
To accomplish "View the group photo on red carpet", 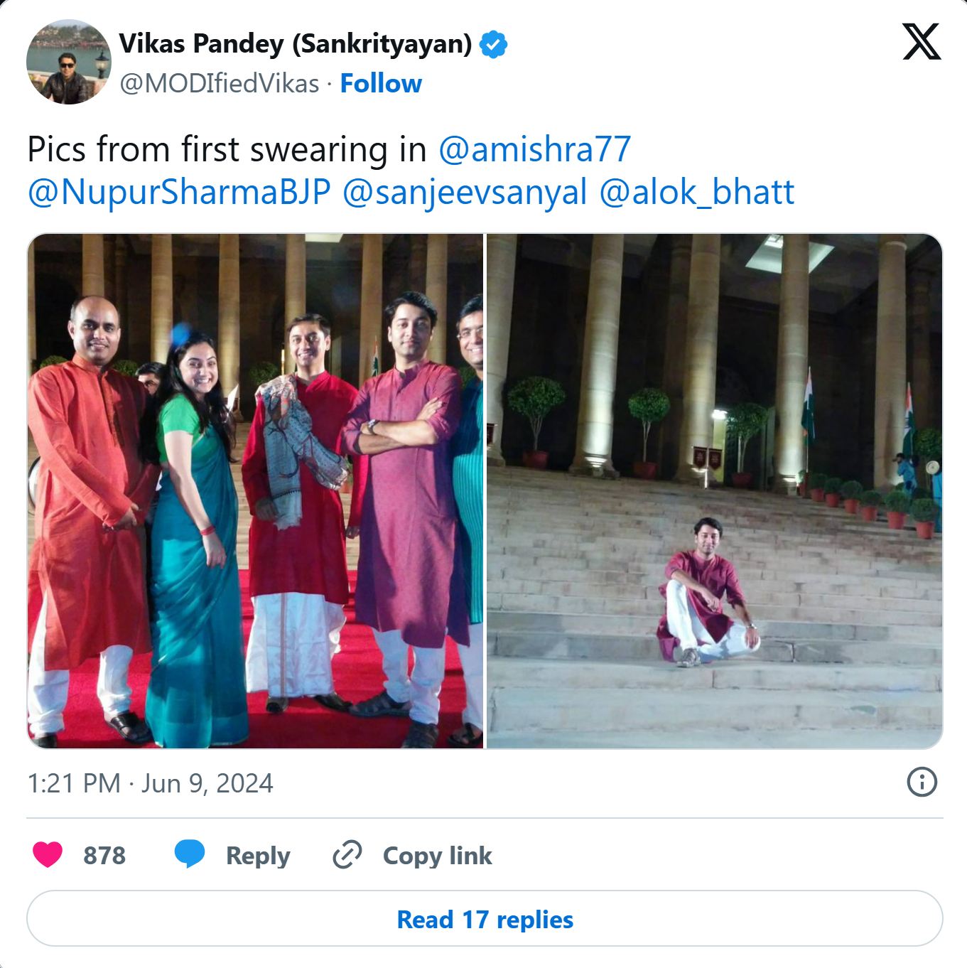I will 256,491.
